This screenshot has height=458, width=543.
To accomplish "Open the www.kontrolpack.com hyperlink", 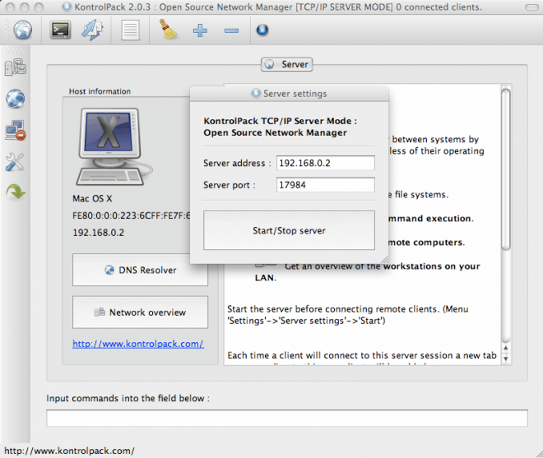I will tap(137, 344).
